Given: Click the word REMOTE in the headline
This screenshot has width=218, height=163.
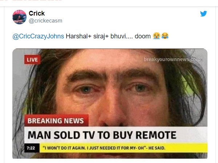Looking at the screenshot, I should (156, 135).
